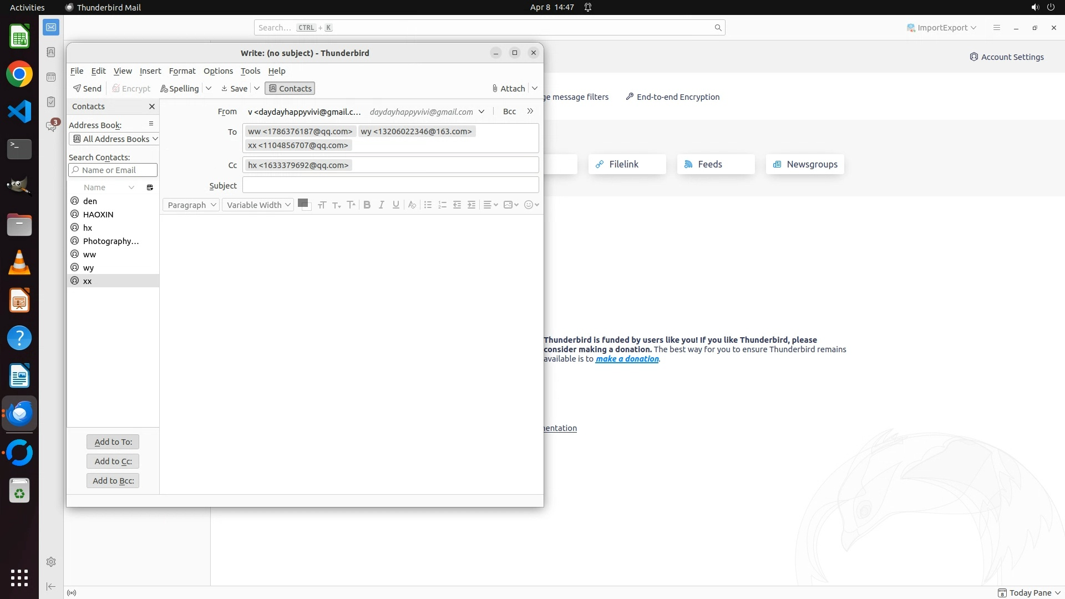1065x599 pixels.
Task: Expand the All Address Books dropdown
Action: tap(114, 139)
